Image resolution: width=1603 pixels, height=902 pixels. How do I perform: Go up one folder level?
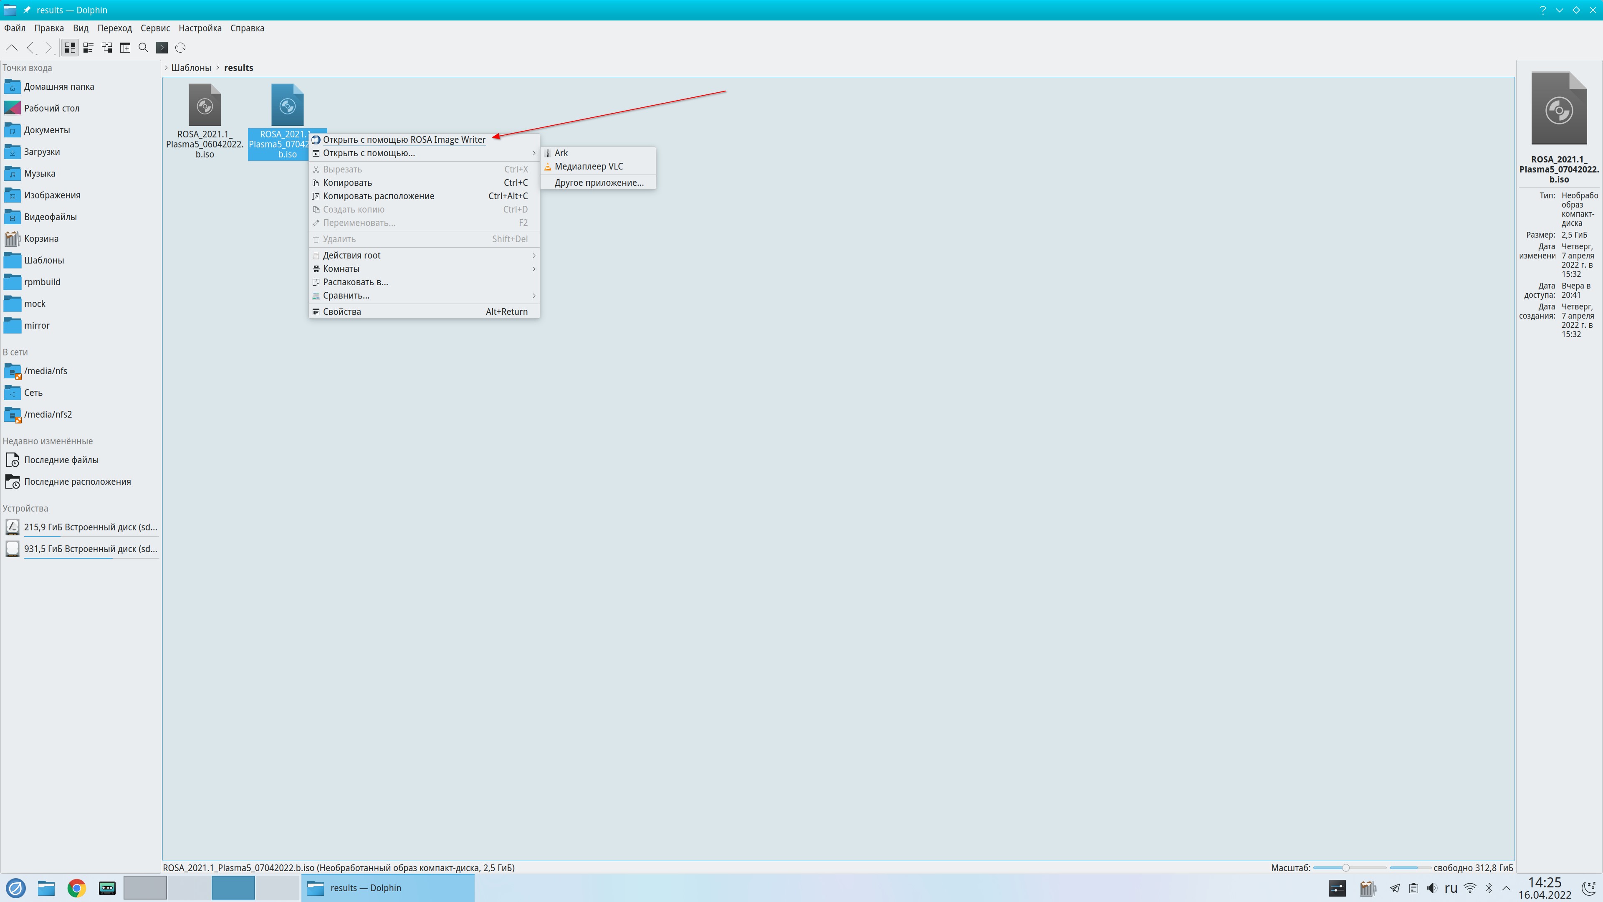click(x=11, y=47)
